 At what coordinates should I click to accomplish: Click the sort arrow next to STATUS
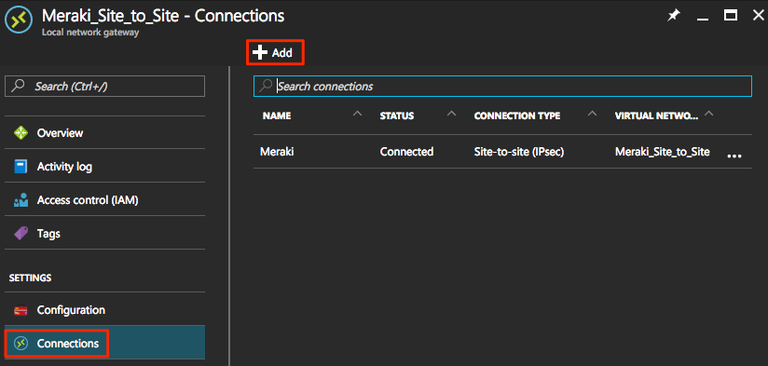click(x=452, y=114)
